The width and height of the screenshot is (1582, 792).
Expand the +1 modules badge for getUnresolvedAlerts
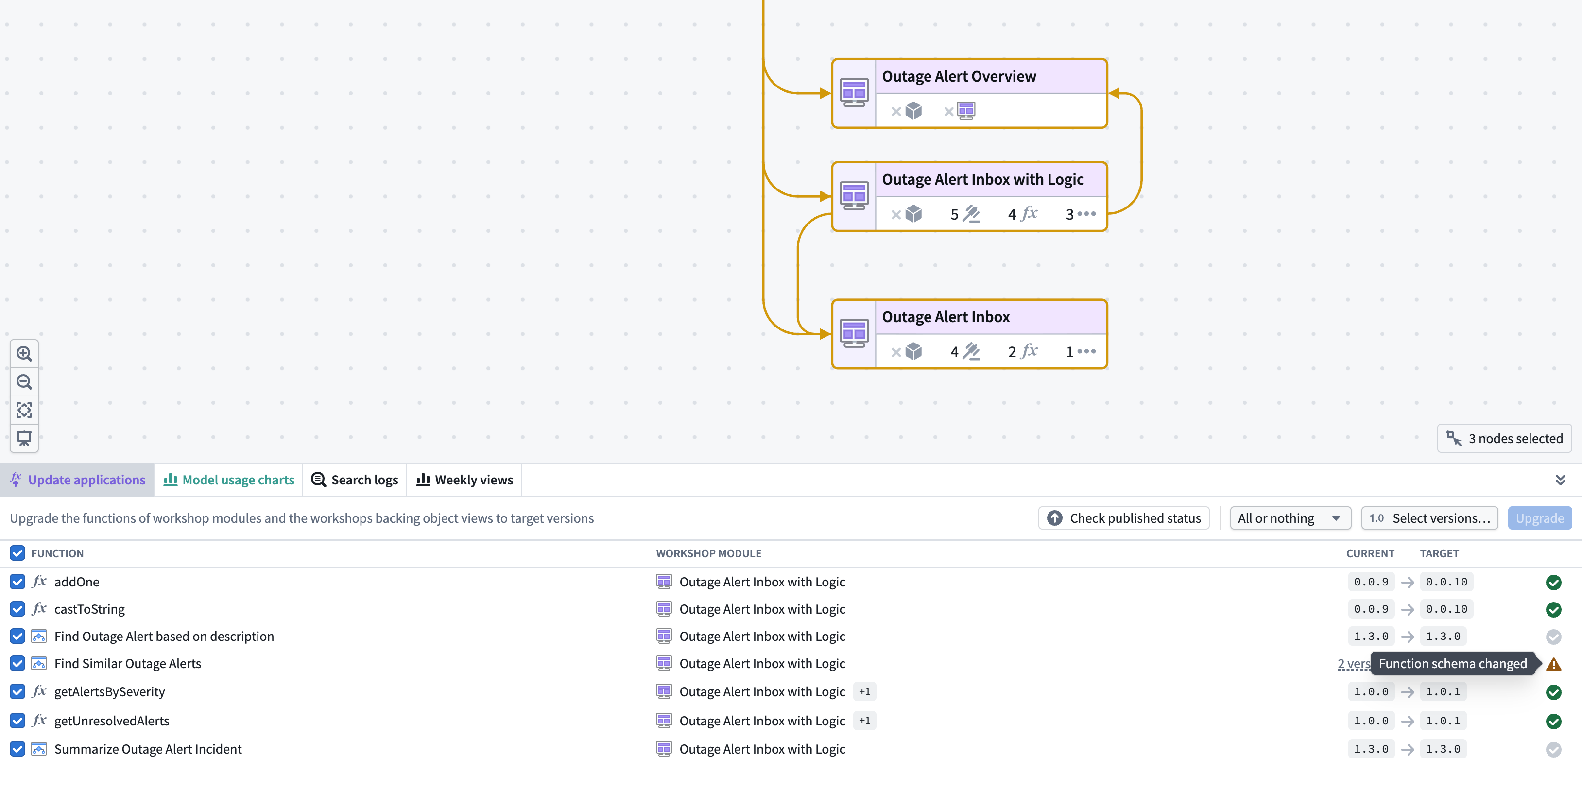864,721
